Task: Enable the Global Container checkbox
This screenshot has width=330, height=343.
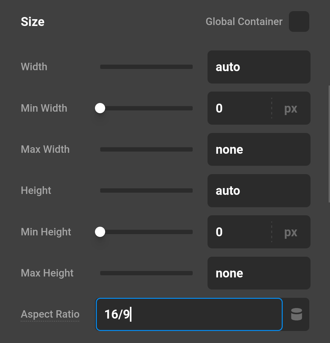Action: (299, 21)
